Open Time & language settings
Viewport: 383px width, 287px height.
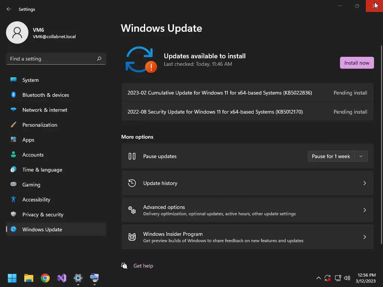56,170
